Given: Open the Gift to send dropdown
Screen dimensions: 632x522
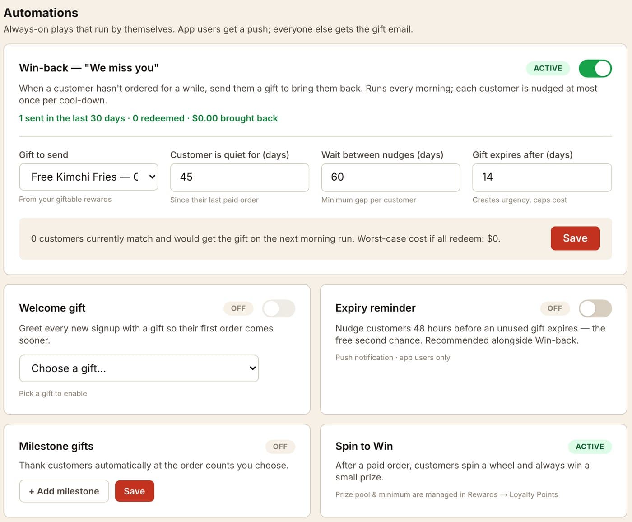Looking at the screenshot, I should pyautogui.click(x=88, y=177).
